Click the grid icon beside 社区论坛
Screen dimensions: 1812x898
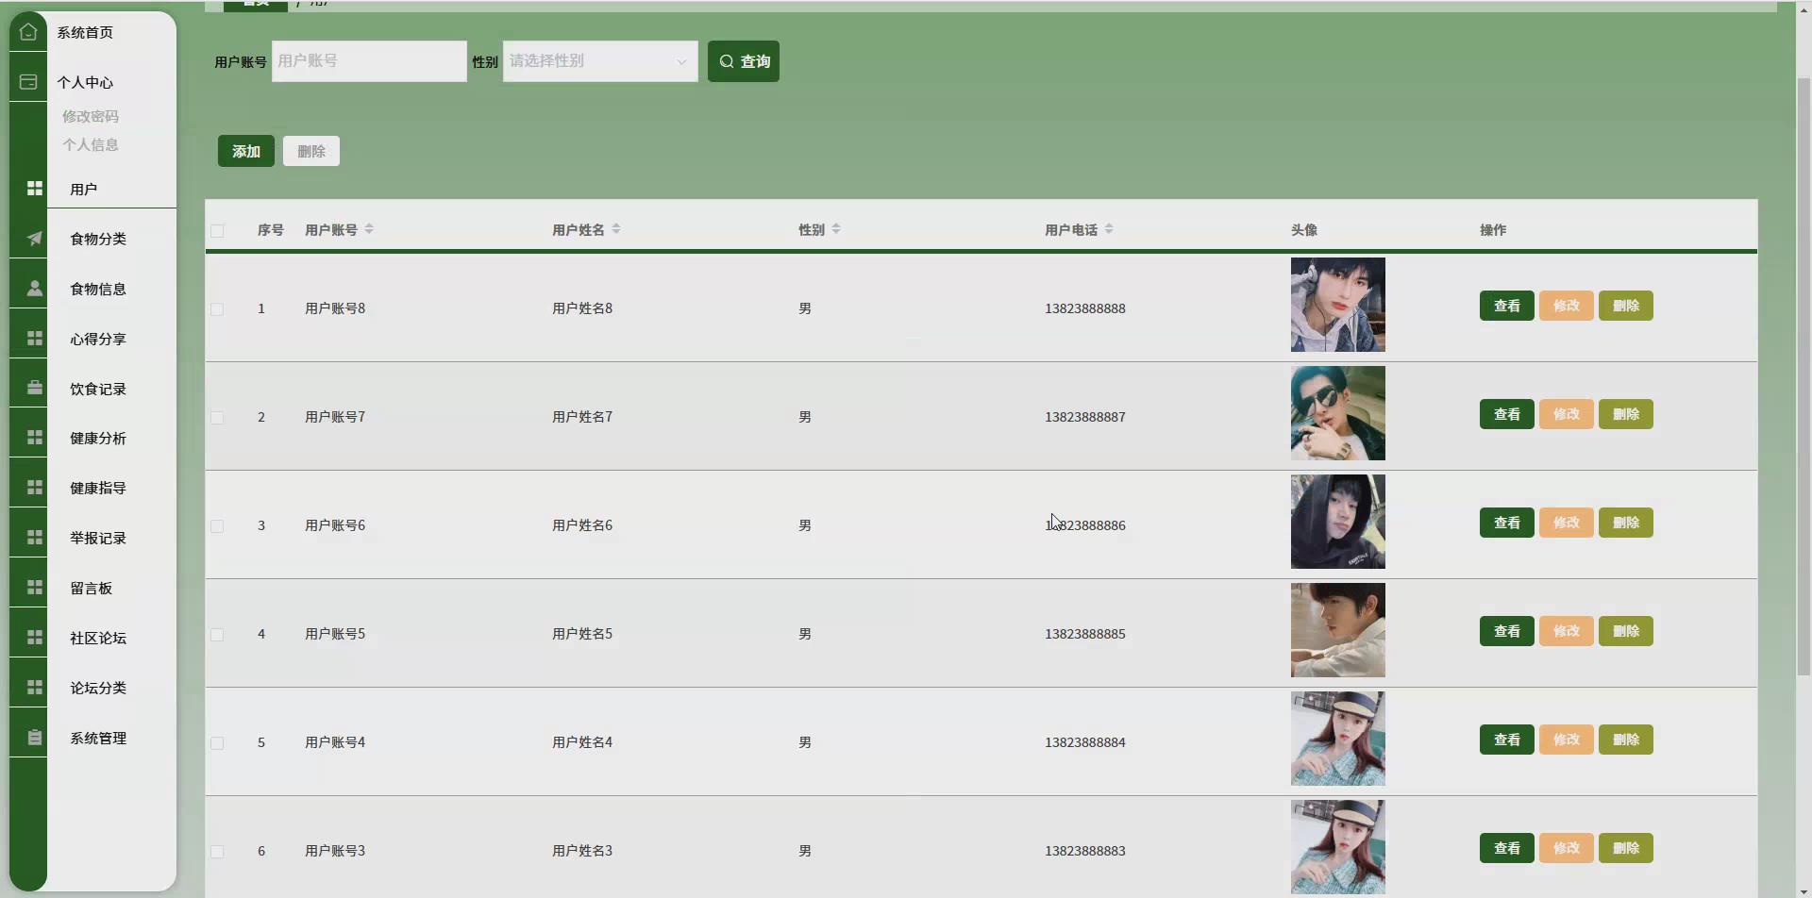[x=35, y=638]
